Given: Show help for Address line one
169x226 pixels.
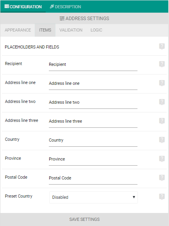Looking at the screenshot, I should click(x=162, y=83).
